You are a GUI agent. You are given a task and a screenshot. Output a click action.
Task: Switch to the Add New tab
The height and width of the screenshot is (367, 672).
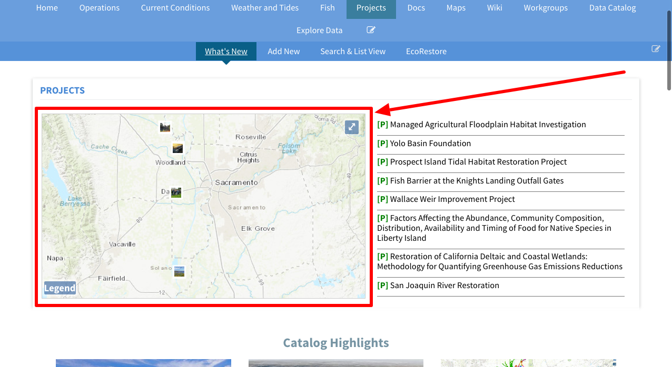pos(283,51)
